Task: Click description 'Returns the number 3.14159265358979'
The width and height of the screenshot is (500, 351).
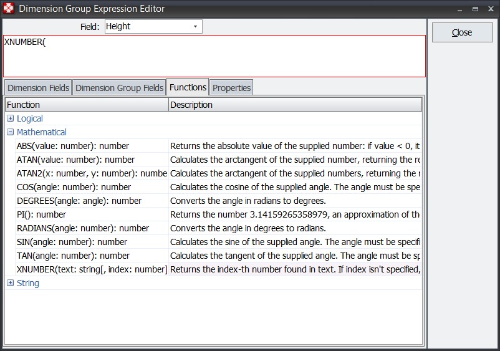Action: point(295,214)
